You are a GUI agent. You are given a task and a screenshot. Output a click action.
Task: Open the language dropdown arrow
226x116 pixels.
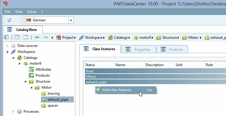click(71, 20)
